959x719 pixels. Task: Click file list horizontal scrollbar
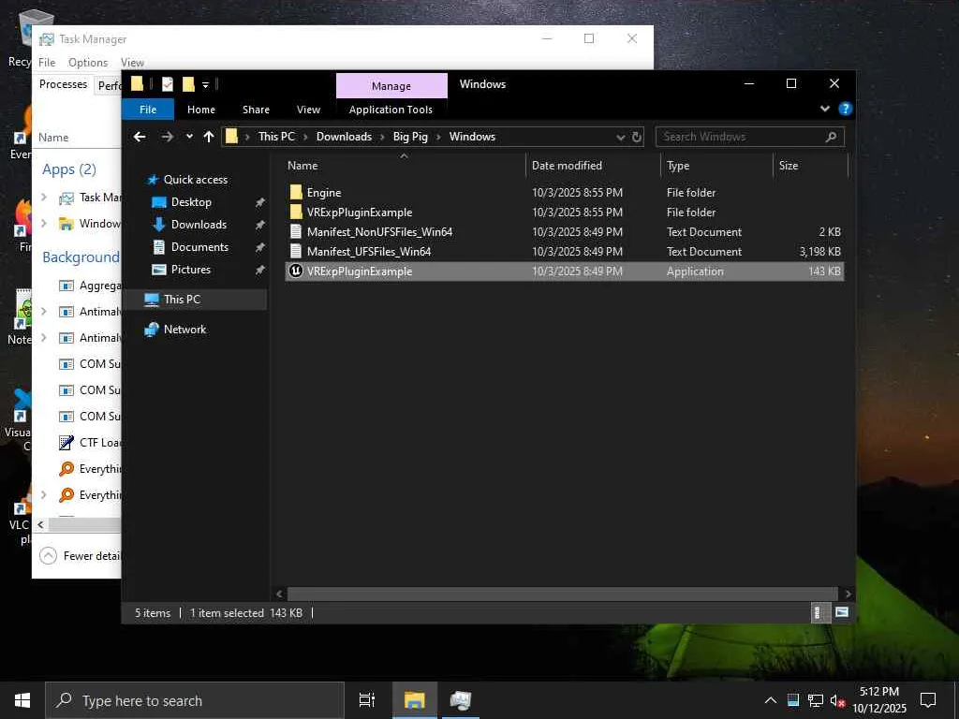562,594
